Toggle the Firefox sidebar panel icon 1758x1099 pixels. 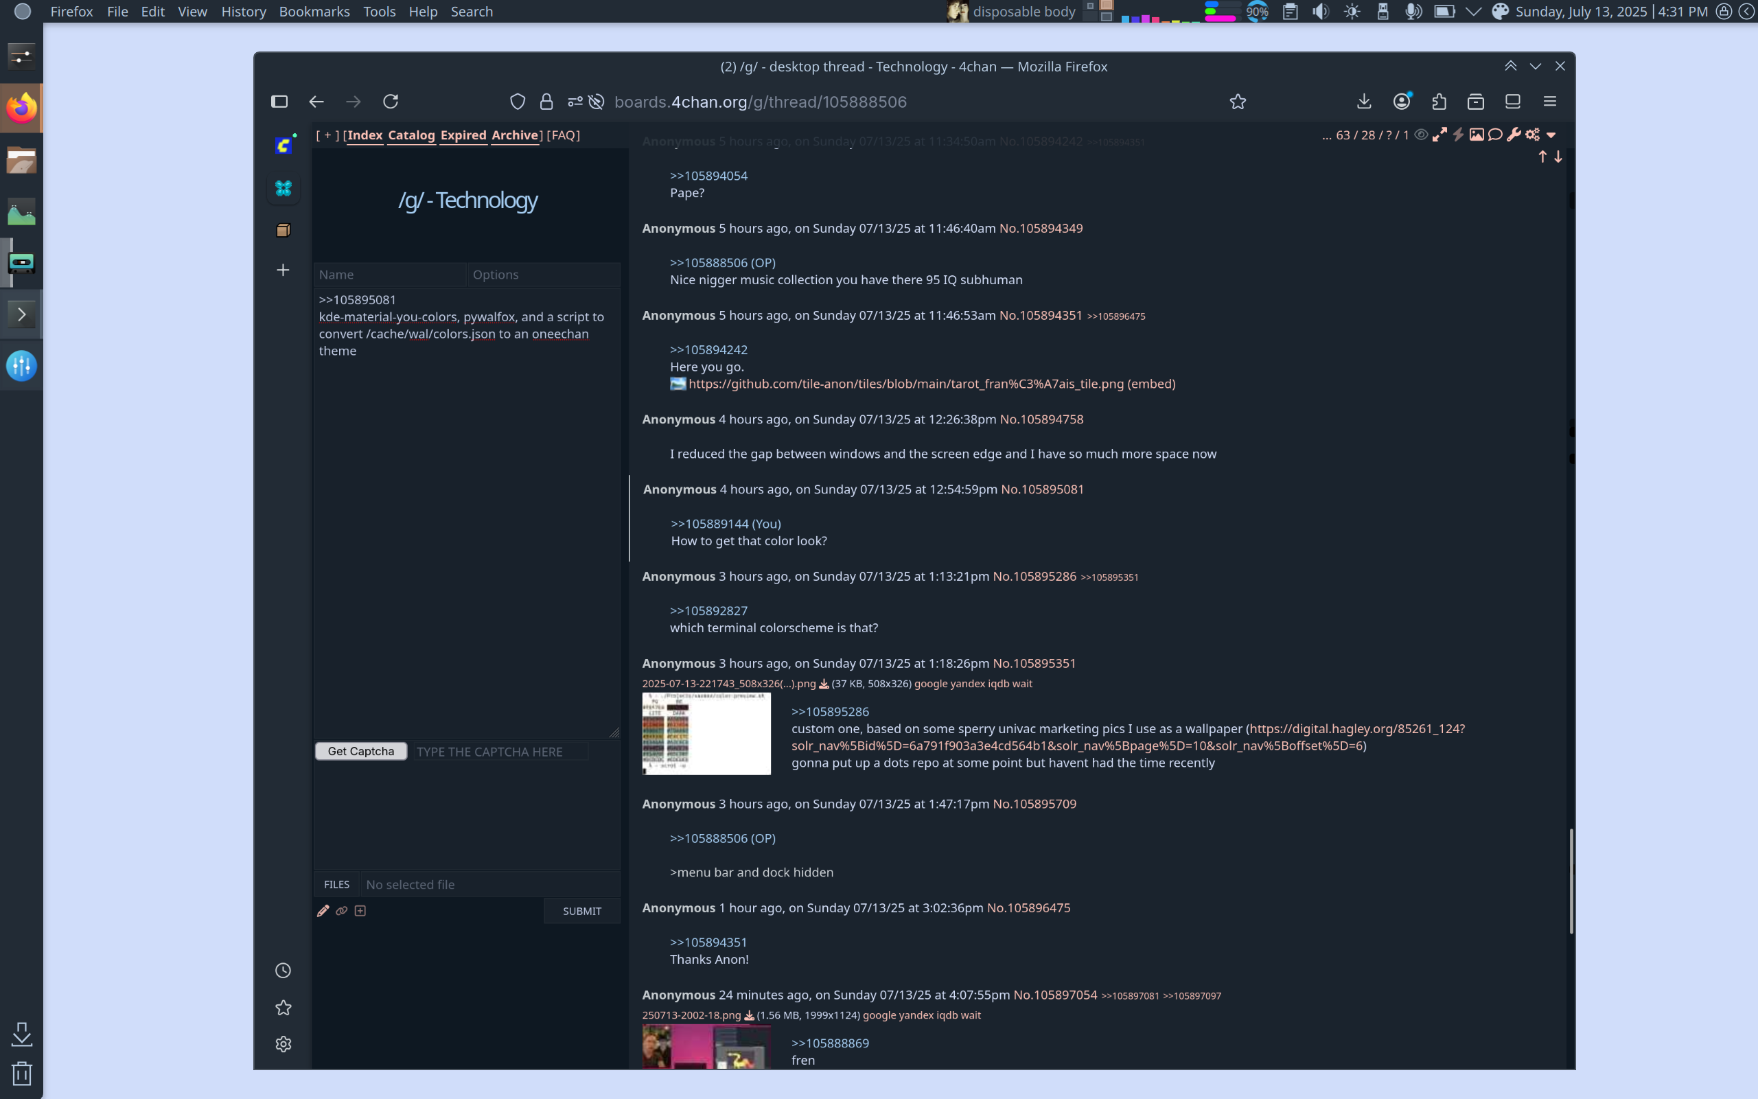[279, 102]
